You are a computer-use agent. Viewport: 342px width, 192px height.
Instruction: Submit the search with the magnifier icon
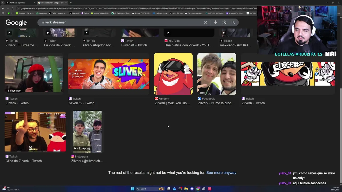tap(233, 22)
